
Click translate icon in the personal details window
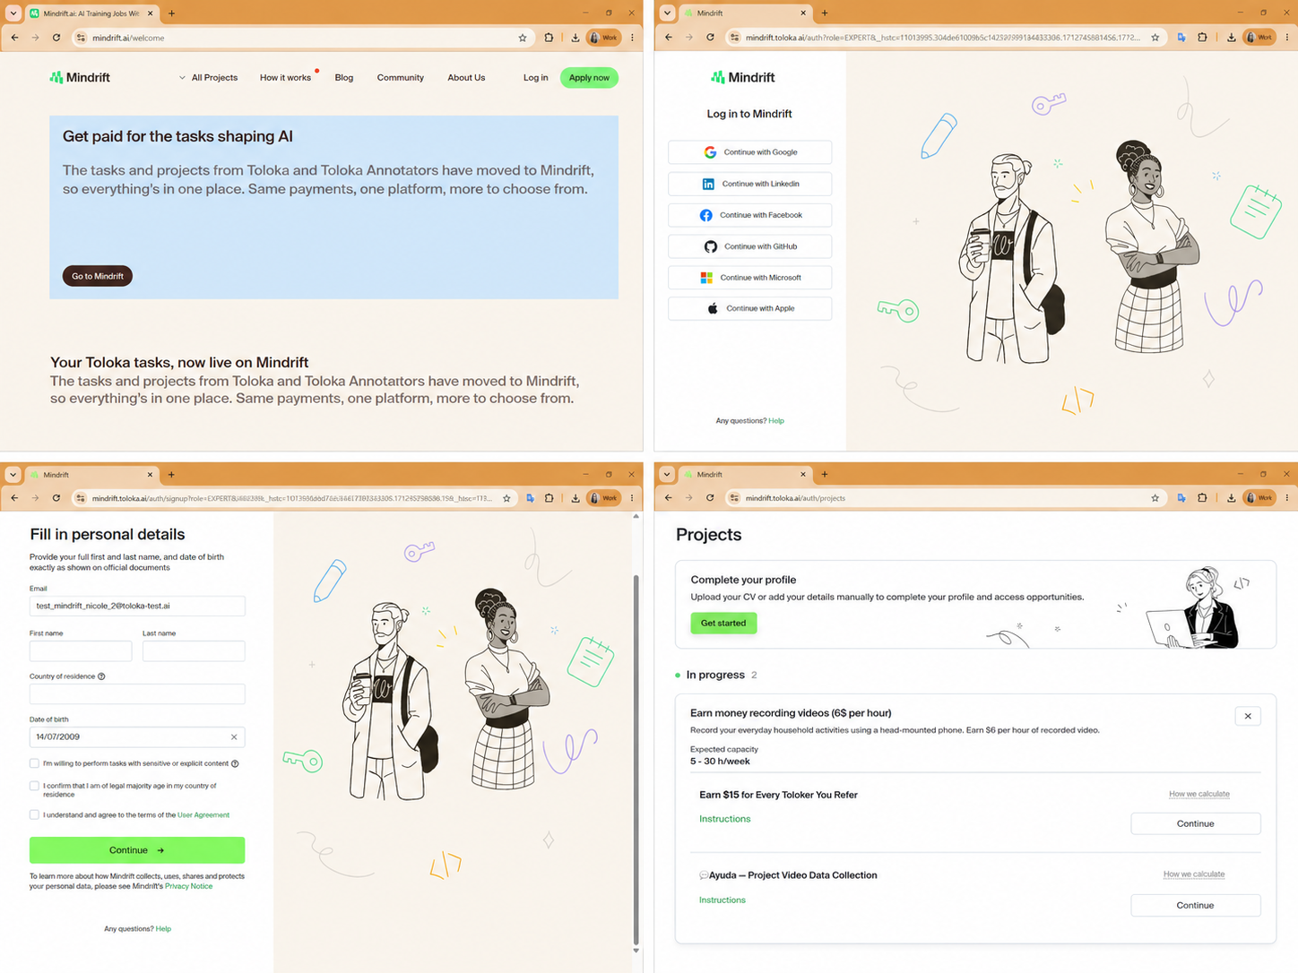click(530, 498)
